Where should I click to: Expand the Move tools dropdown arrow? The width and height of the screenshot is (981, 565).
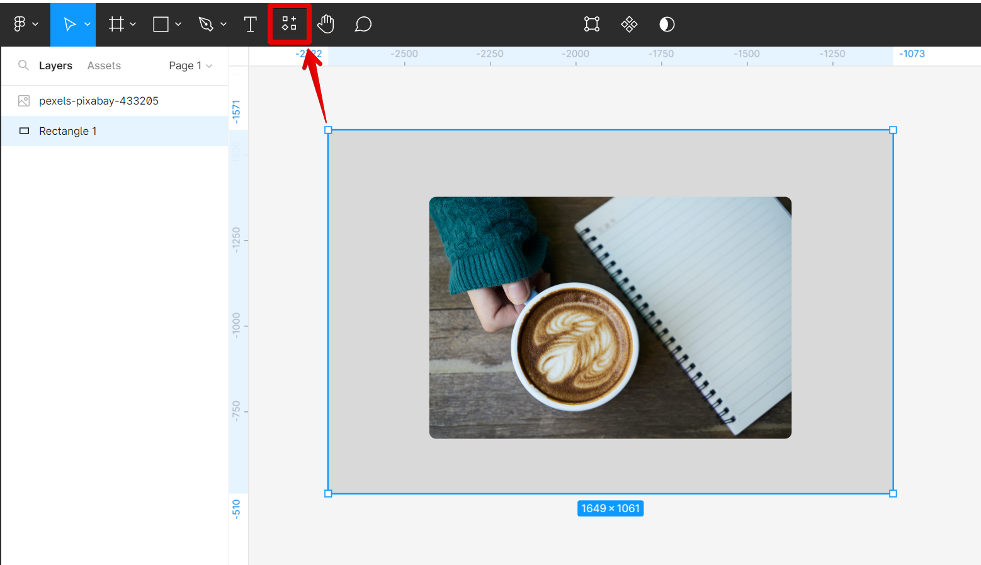88,24
